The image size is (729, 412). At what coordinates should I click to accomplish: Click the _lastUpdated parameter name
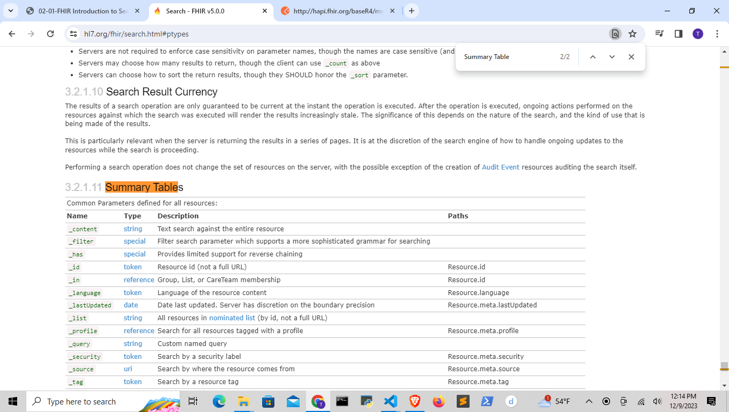90,306
